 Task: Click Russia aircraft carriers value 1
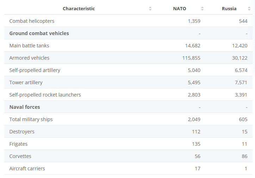(246, 169)
